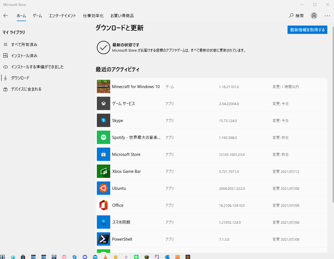The width and height of the screenshot is (334, 259).
Task: Click the スマホ同期 app icon
Action: coord(104,222)
